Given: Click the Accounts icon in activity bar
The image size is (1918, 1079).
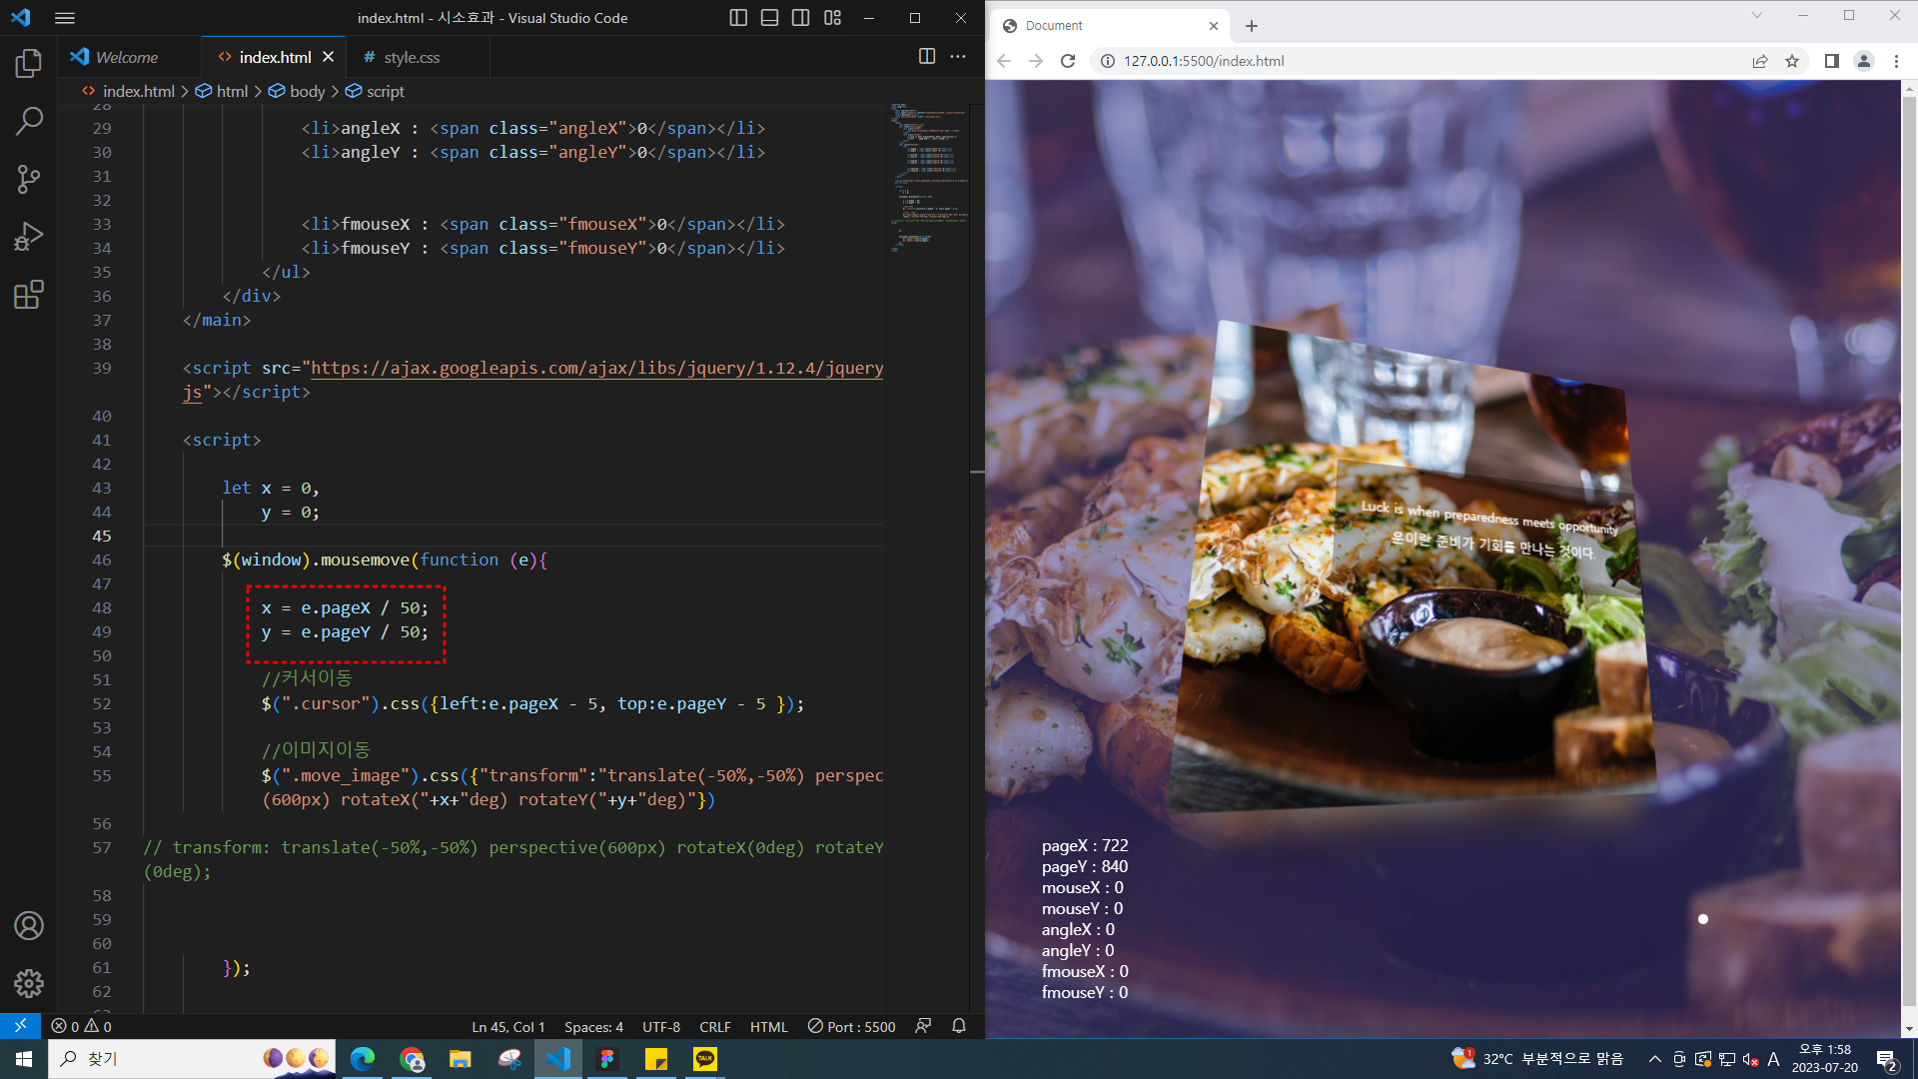Looking at the screenshot, I should pyautogui.click(x=29, y=926).
